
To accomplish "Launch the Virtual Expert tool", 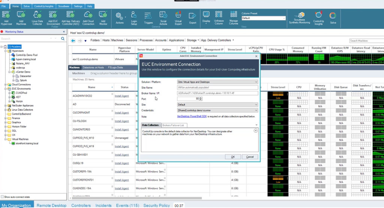I will 178,18.
